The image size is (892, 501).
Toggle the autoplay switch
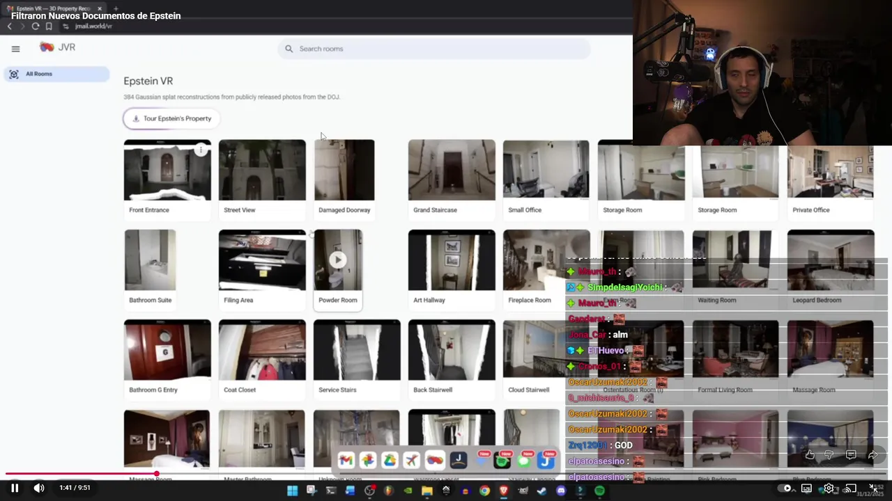[x=785, y=488]
